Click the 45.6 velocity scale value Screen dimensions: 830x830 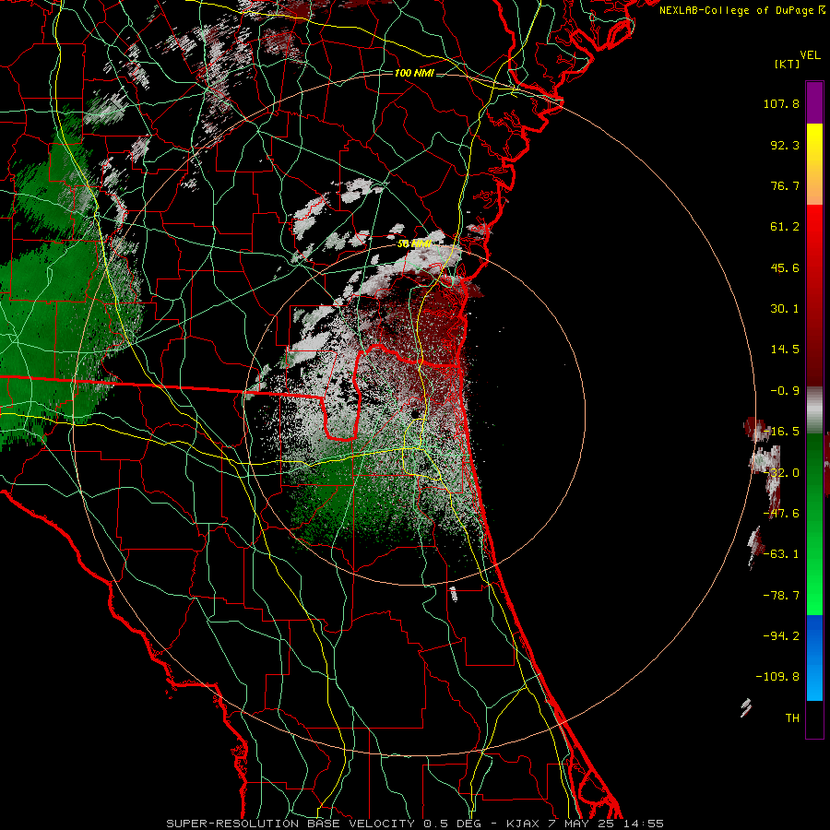[785, 267]
